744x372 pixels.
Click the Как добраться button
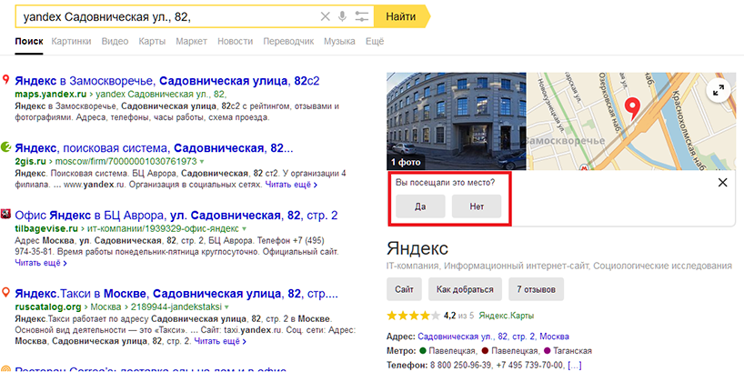point(465,289)
